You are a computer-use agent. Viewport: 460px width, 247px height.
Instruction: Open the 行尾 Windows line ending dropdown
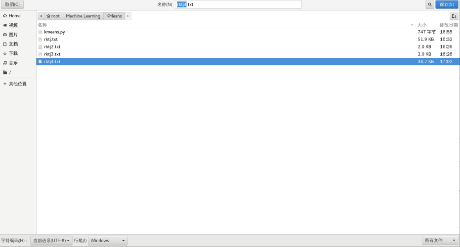[108, 241]
